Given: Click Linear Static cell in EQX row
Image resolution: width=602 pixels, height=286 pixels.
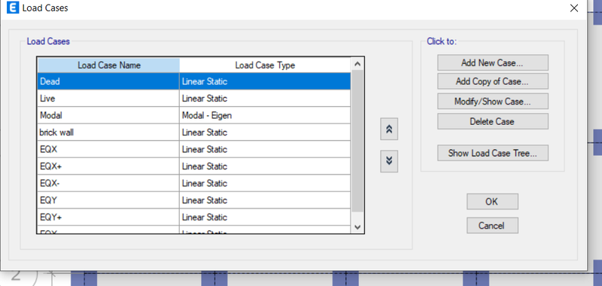Looking at the screenshot, I should click(265, 149).
